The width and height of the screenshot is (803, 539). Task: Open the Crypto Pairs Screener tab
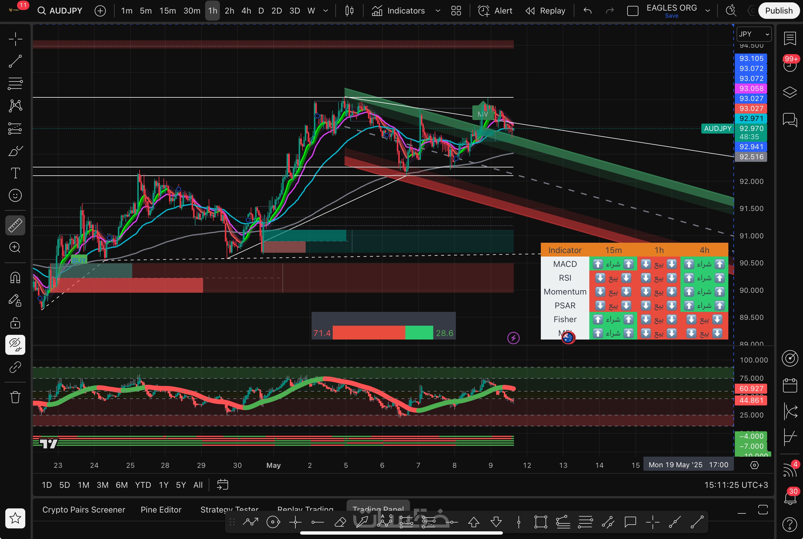83,510
